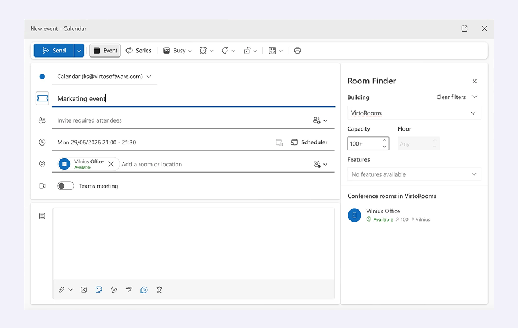Screen dimensions: 518x328
Task: Open room finder options icon in location row
Action: [320, 164]
